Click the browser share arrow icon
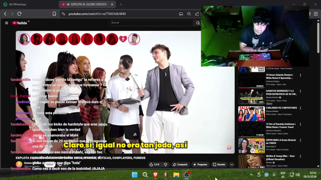The image size is (321, 180). (x=197, y=14)
